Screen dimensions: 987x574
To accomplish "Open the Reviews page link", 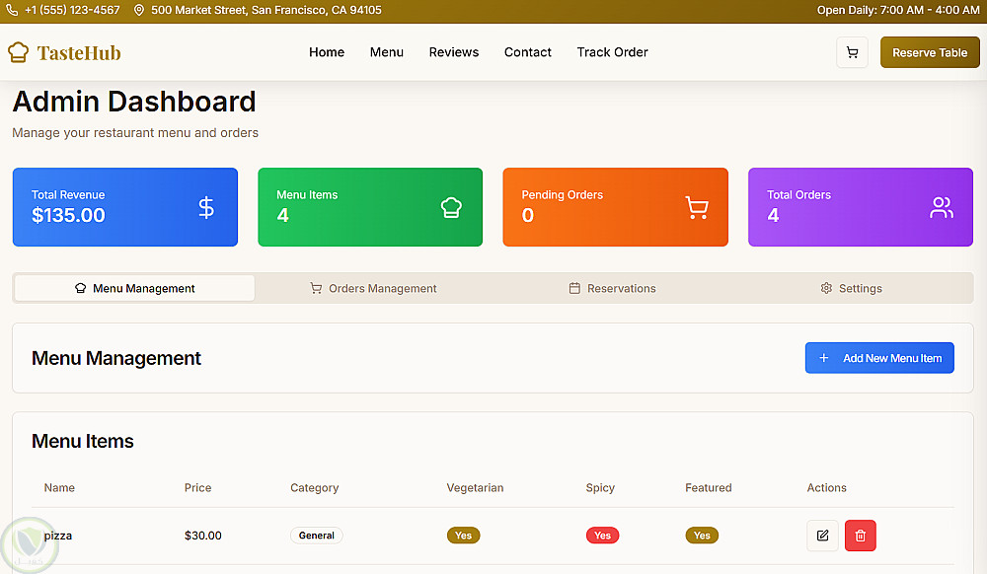I will click(x=453, y=52).
